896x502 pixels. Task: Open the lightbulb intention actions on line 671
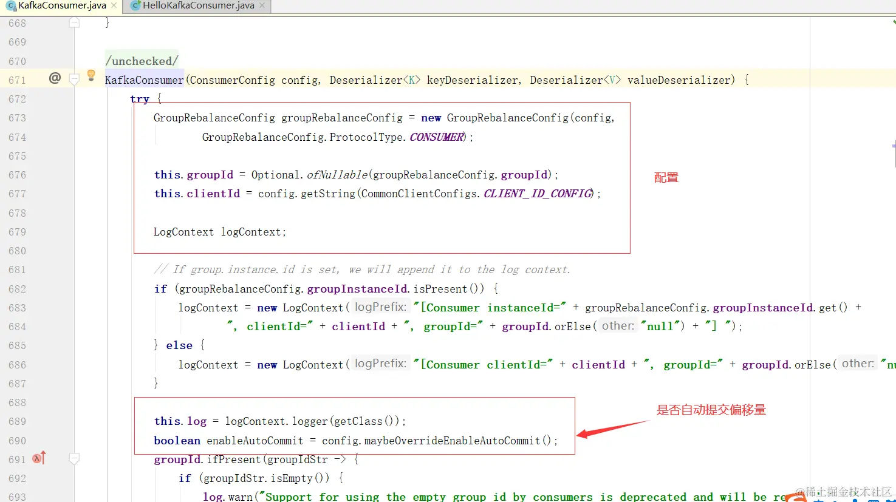click(91, 75)
